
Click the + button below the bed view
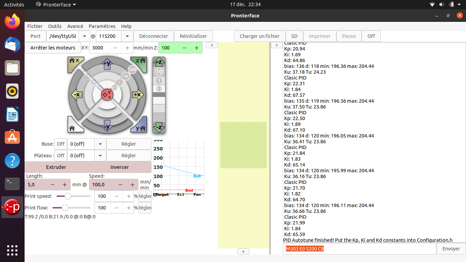coord(243,251)
